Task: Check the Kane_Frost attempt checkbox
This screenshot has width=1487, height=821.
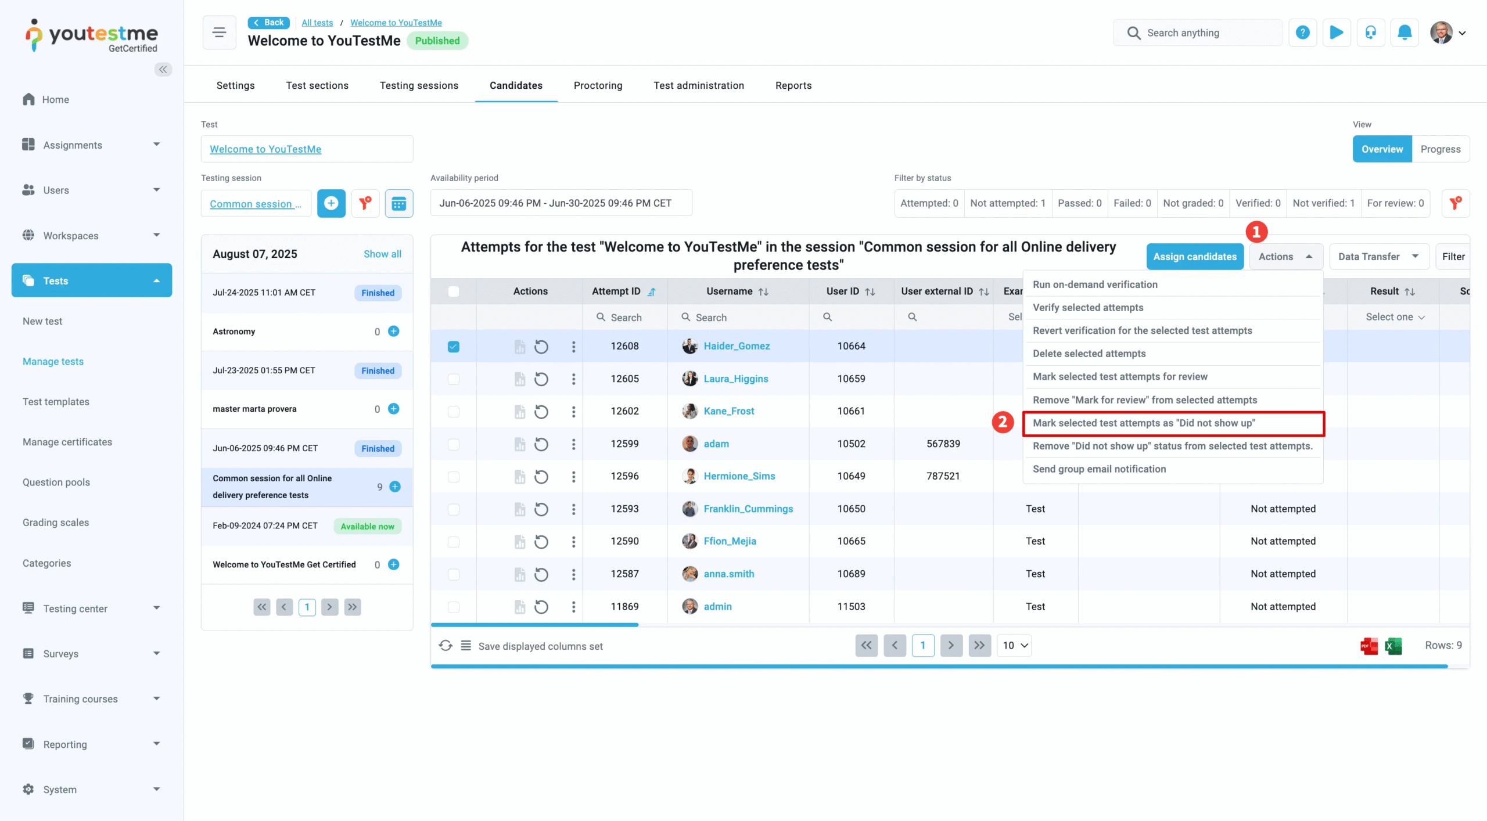Action: (x=454, y=412)
